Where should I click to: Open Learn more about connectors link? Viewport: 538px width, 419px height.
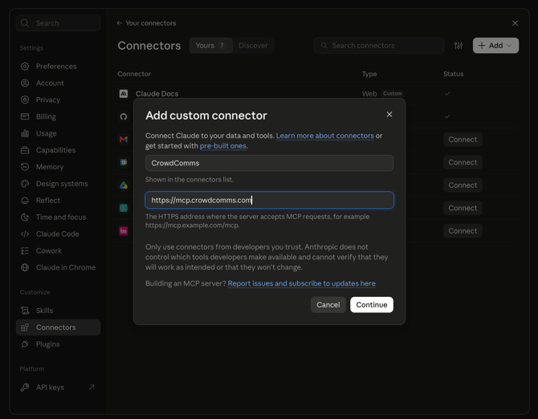[x=325, y=136]
